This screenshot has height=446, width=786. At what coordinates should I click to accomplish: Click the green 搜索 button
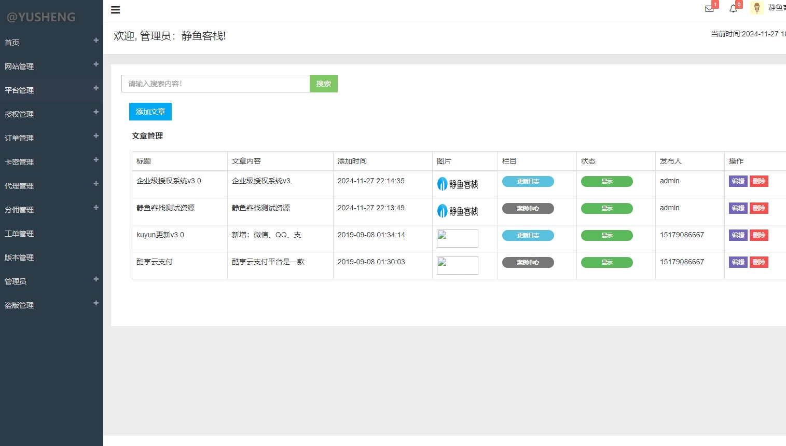[323, 84]
